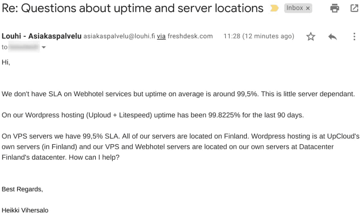Select the sender name Louhi - Asiakaspalvelu
The height and width of the screenshot is (215, 361).
(41, 36)
